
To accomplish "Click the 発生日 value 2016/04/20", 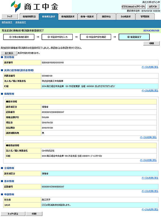I will pos(47,123).
